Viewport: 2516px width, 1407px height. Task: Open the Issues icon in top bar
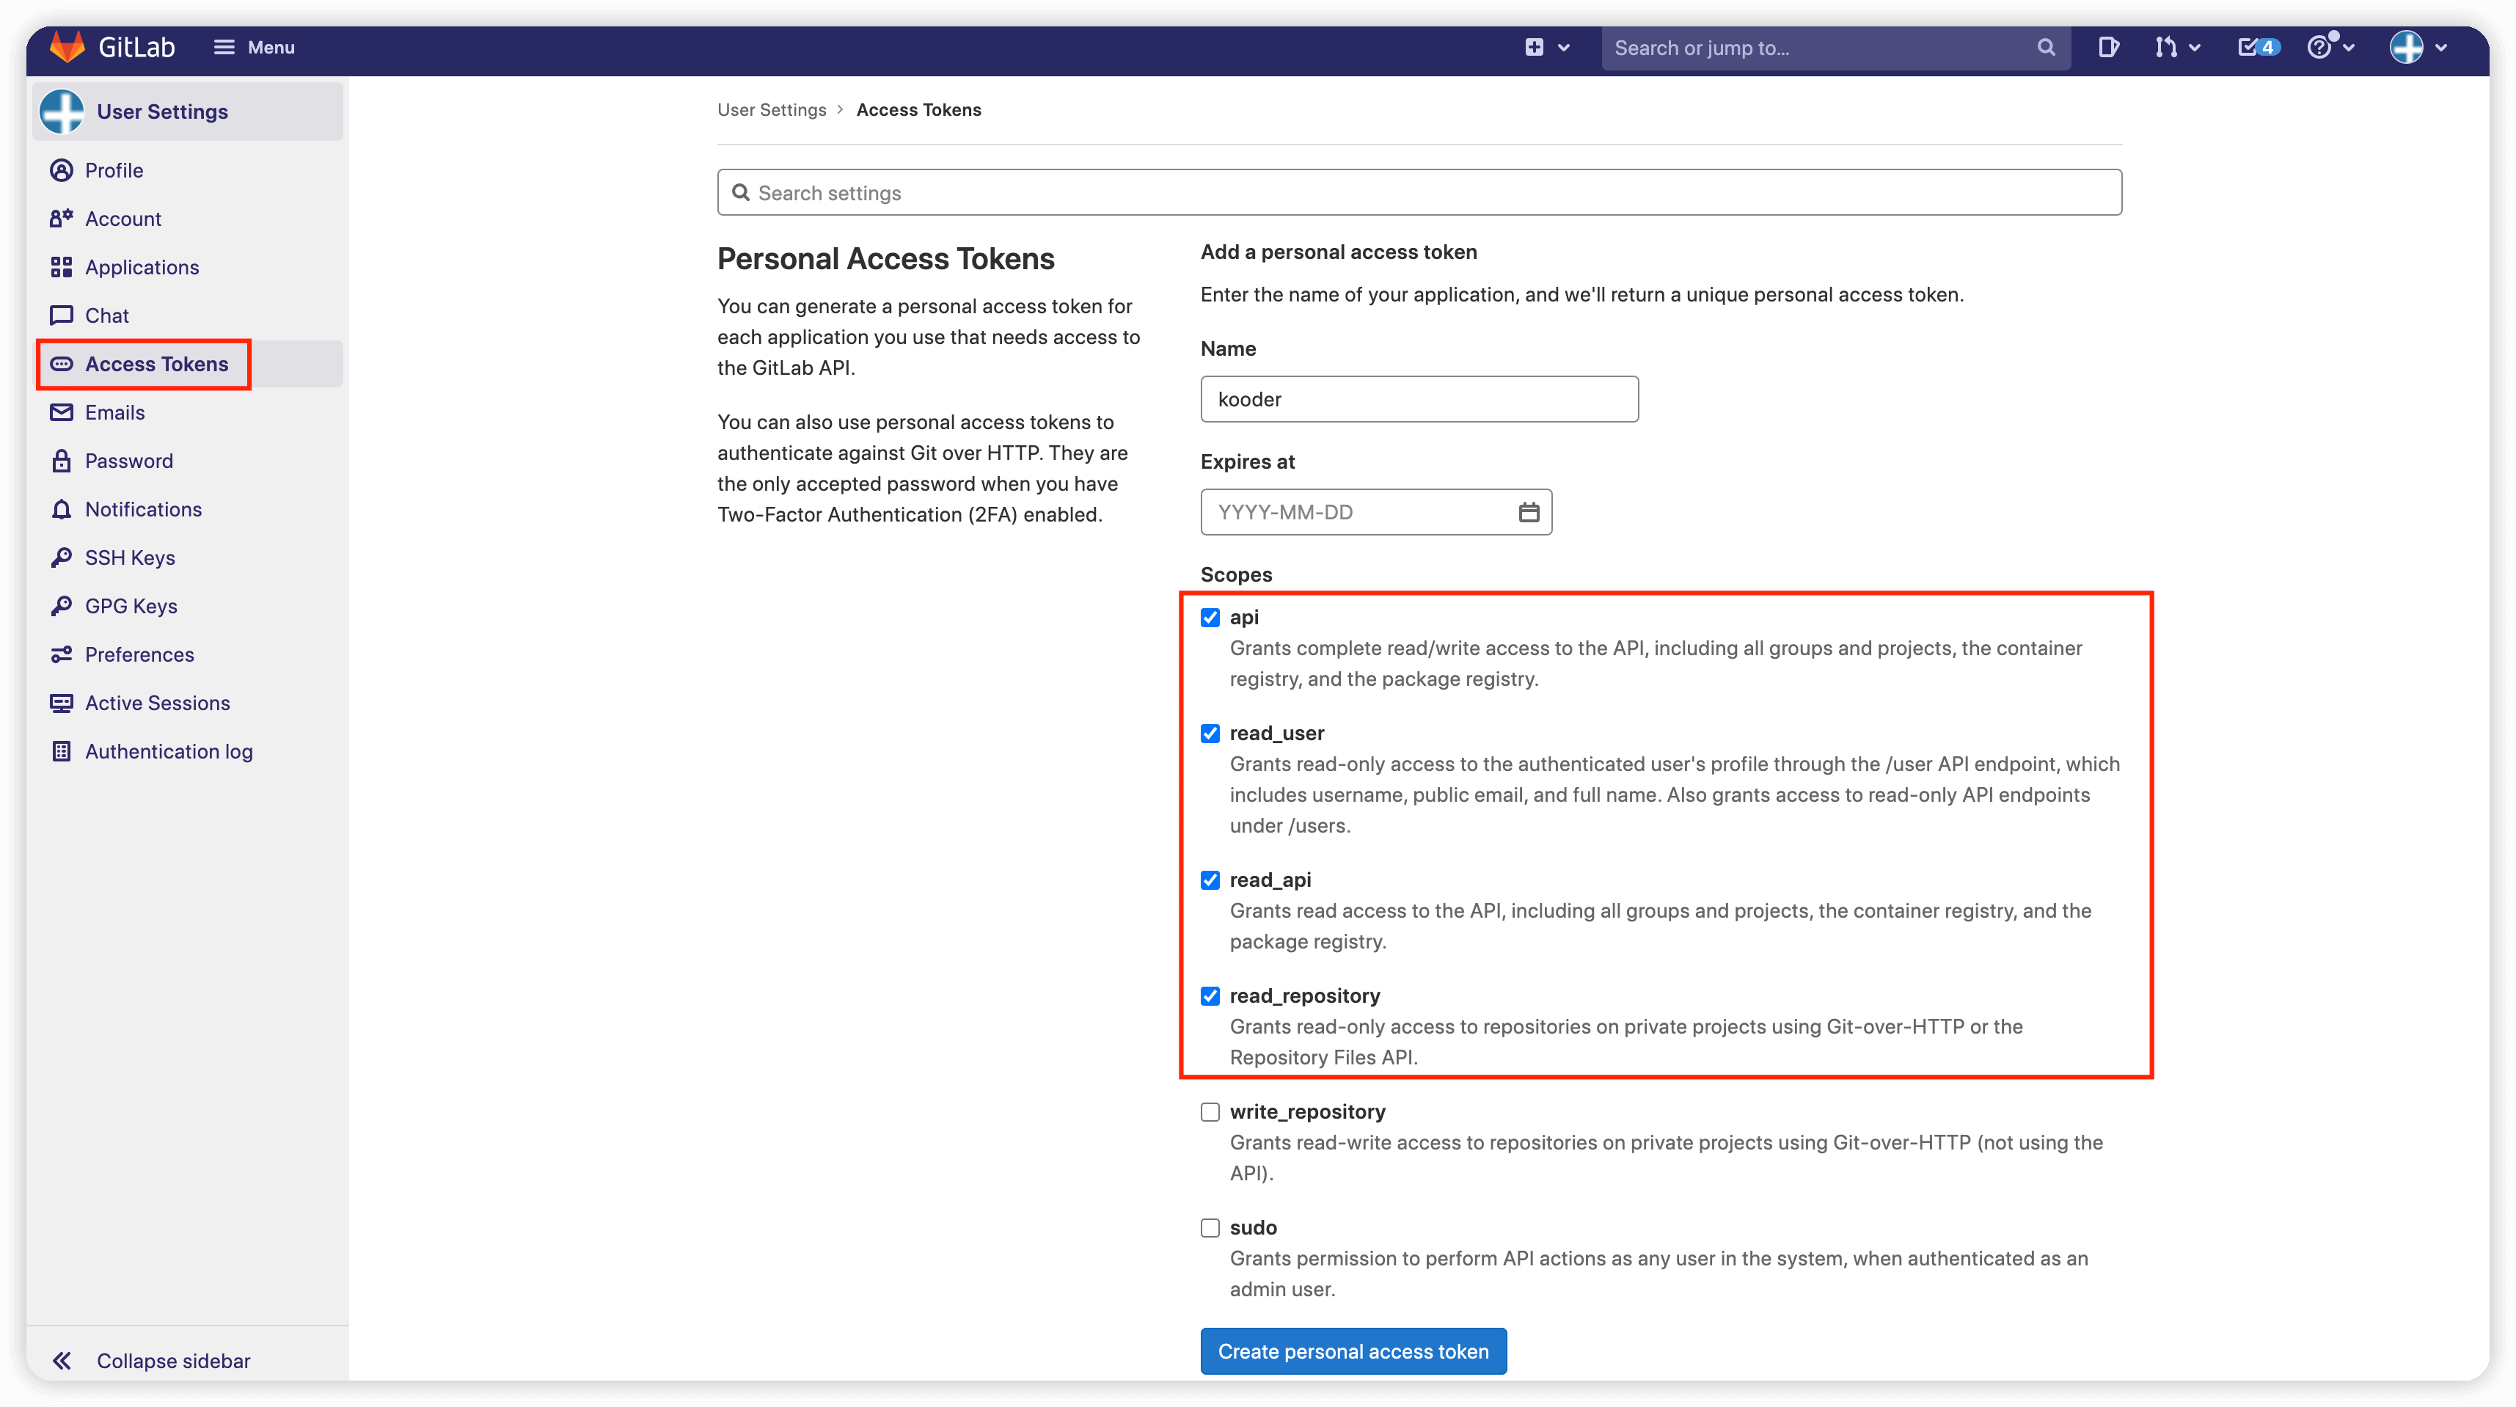pos(2107,47)
